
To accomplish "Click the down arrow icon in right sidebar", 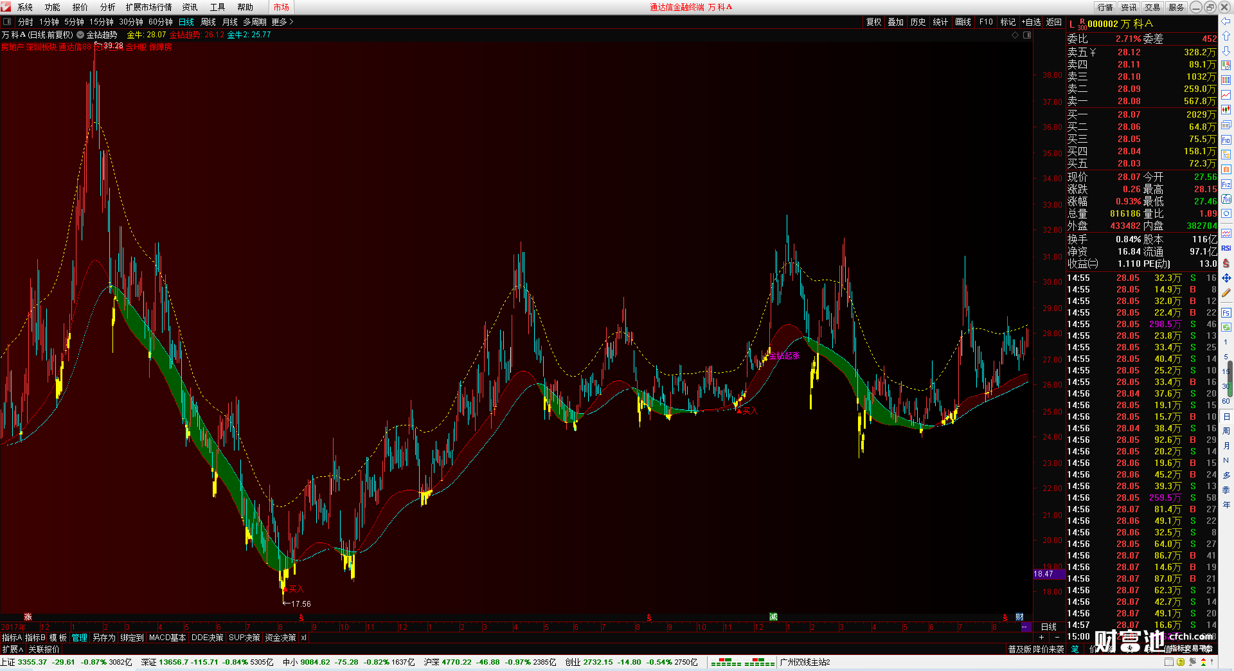I will (1226, 51).
